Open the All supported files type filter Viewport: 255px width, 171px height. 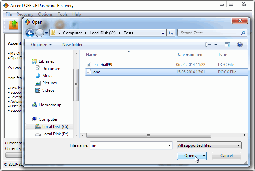209,145
